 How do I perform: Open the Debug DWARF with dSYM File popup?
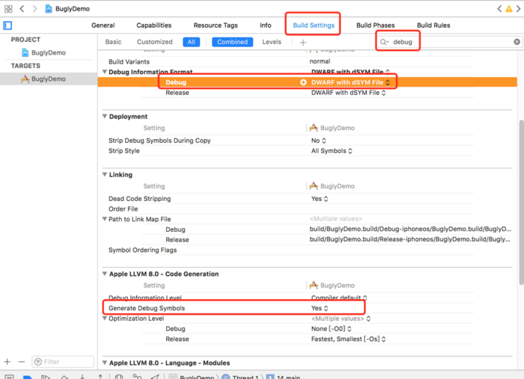[350, 82]
